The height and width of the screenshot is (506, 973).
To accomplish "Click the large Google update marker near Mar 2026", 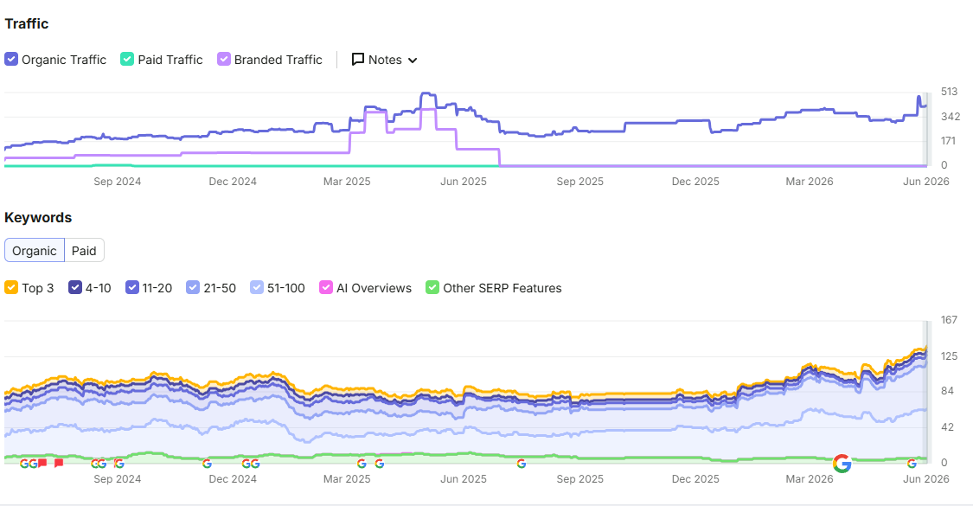I will coord(842,463).
